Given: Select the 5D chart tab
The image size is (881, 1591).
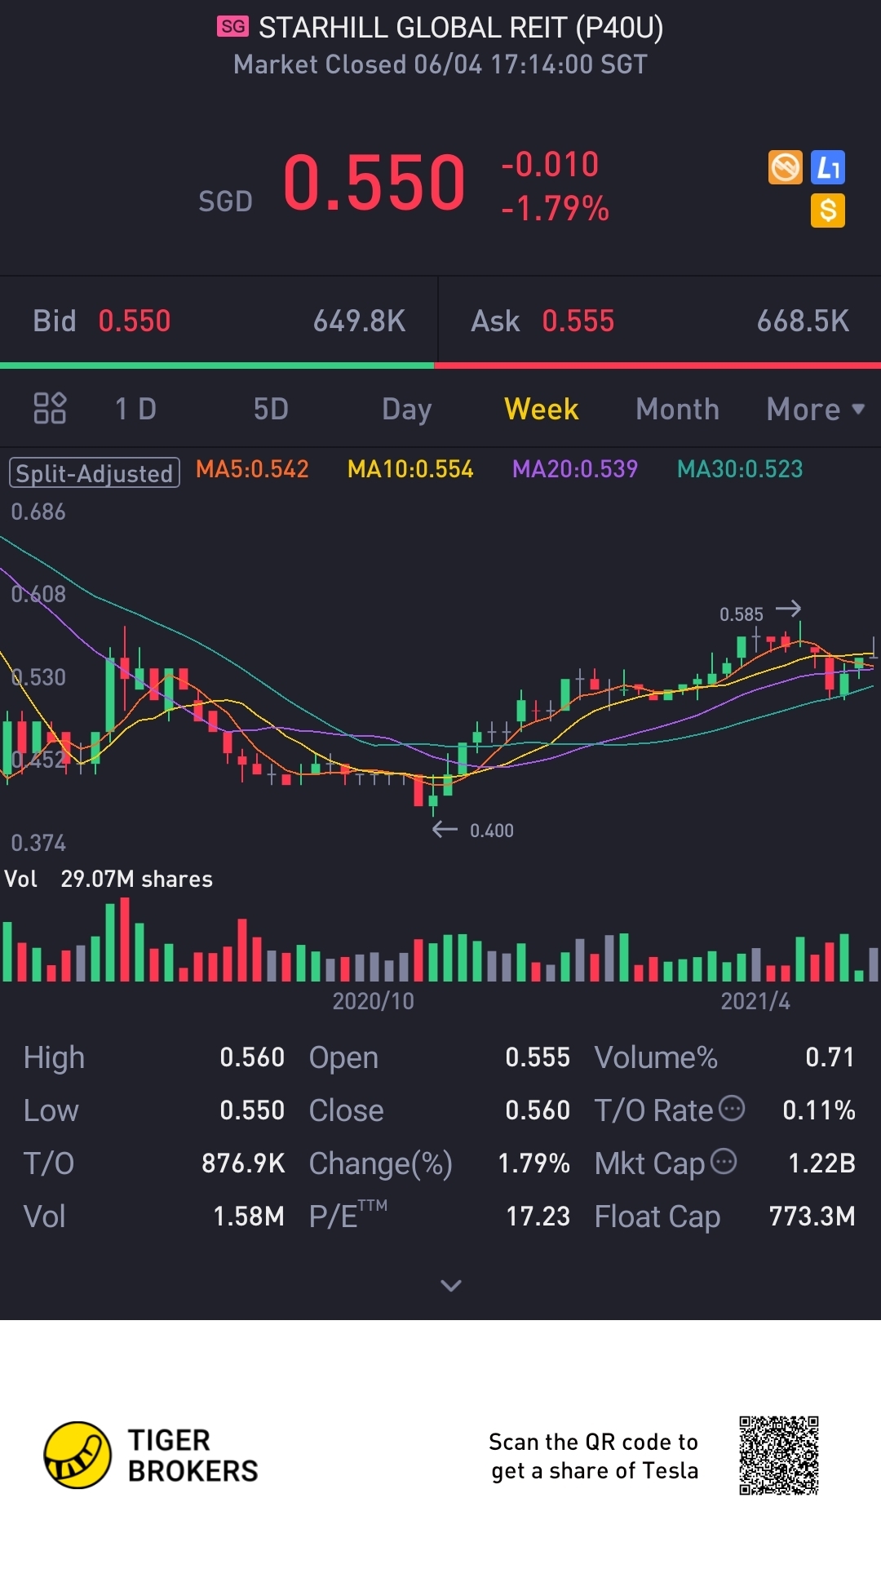Looking at the screenshot, I should click(x=271, y=409).
